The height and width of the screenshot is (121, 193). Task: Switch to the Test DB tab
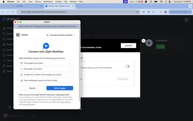[x=28, y=6]
